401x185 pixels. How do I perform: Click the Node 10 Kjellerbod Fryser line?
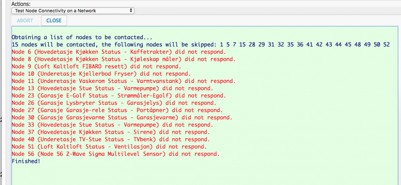pos(101,74)
